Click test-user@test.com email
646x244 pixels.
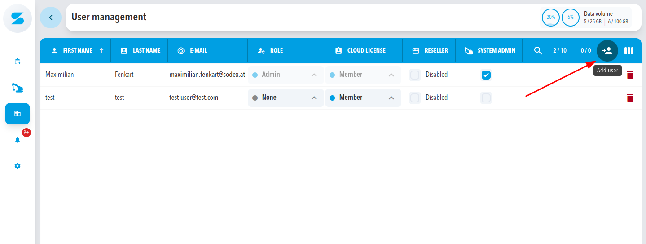194,97
